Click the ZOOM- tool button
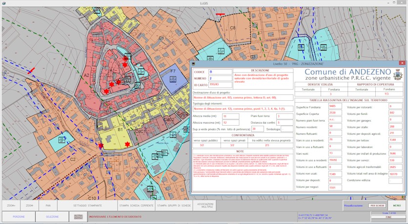 pos(30,205)
